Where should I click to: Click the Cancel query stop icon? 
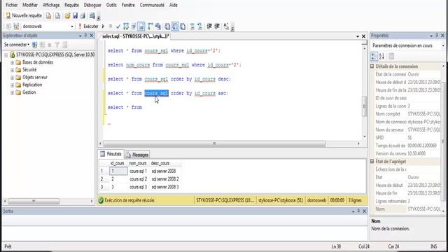(x=111, y=27)
